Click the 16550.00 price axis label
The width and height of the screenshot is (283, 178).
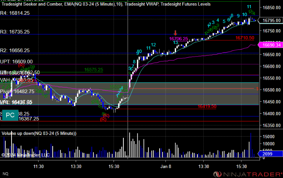271,78
